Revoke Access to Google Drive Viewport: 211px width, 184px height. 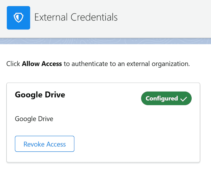pos(44,144)
